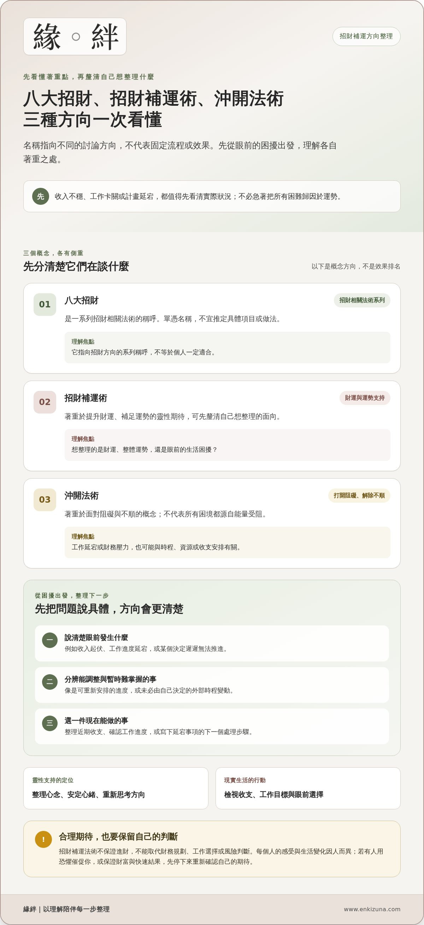Viewport: 424px width, 925px height.
Task: Select the 打開阻礙、解除不順 tag
Action: (359, 496)
